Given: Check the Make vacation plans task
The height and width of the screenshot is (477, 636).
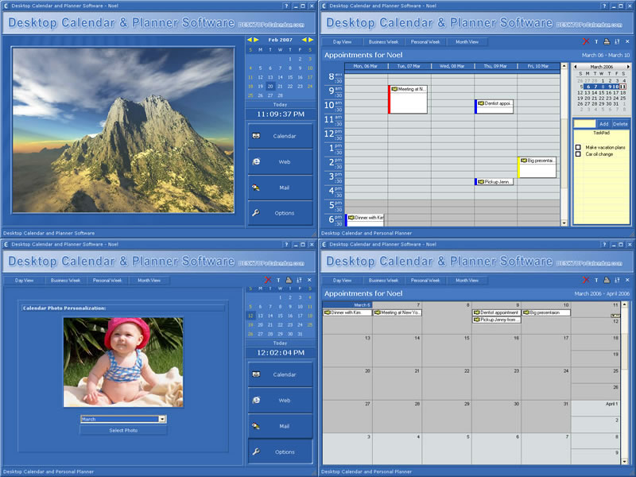Looking at the screenshot, I should pyautogui.click(x=578, y=147).
